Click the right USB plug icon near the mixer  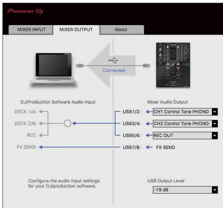[146, 65]
